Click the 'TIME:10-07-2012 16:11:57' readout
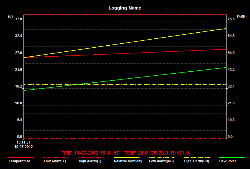Viewport: 250px width, 169px height. 90,153
